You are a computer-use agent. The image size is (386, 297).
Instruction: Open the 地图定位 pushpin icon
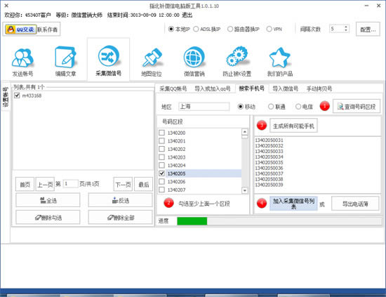pyautogui.click(x=152, y=58)
